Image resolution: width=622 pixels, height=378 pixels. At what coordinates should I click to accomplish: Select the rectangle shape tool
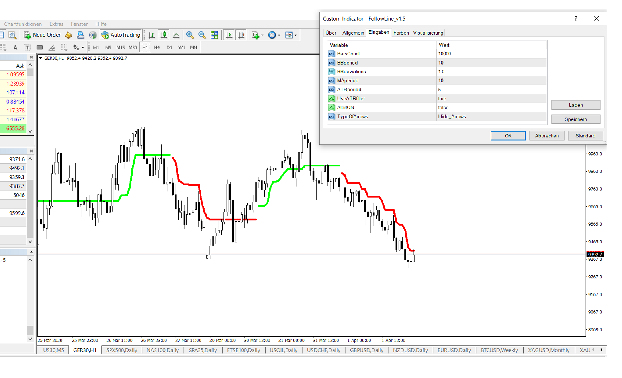point(39,47)
